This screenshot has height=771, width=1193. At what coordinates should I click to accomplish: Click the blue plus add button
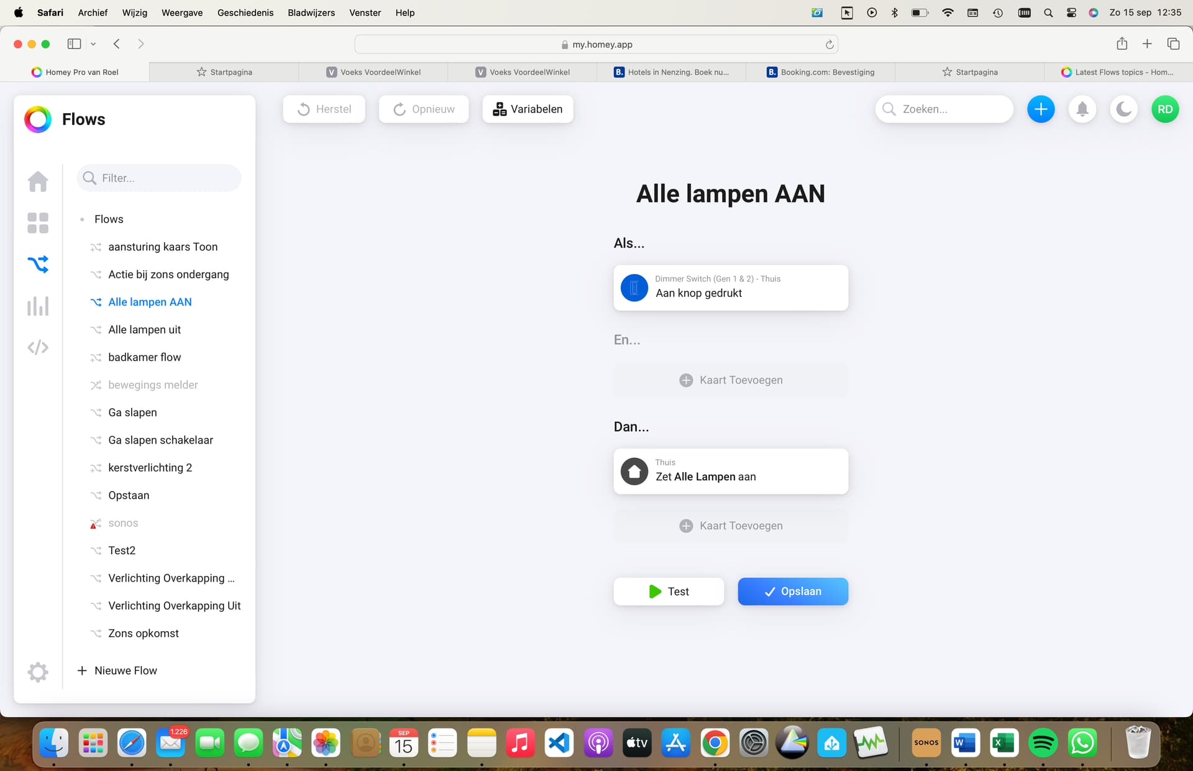[x=1041, y=109]
